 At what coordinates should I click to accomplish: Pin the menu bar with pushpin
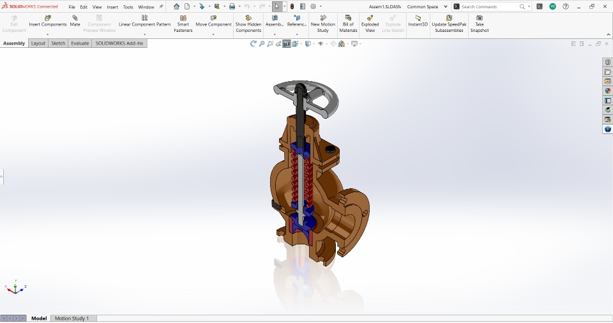(161, 6)
